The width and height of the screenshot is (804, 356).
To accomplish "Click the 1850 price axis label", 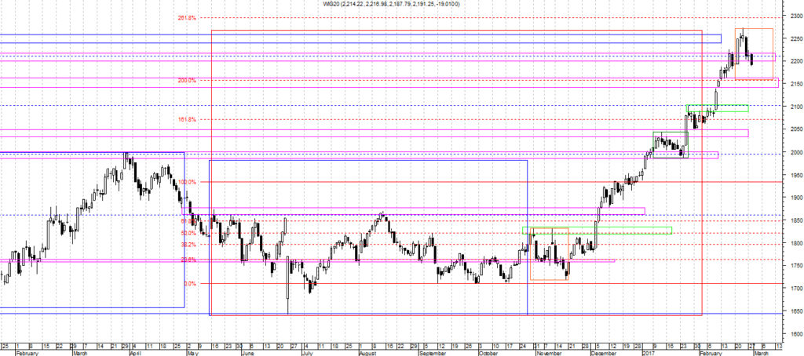I will (x=797, y=220).
